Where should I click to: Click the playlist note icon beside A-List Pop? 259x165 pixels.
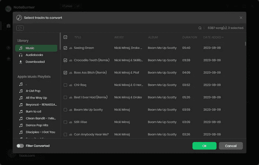(x=21, y=91)
